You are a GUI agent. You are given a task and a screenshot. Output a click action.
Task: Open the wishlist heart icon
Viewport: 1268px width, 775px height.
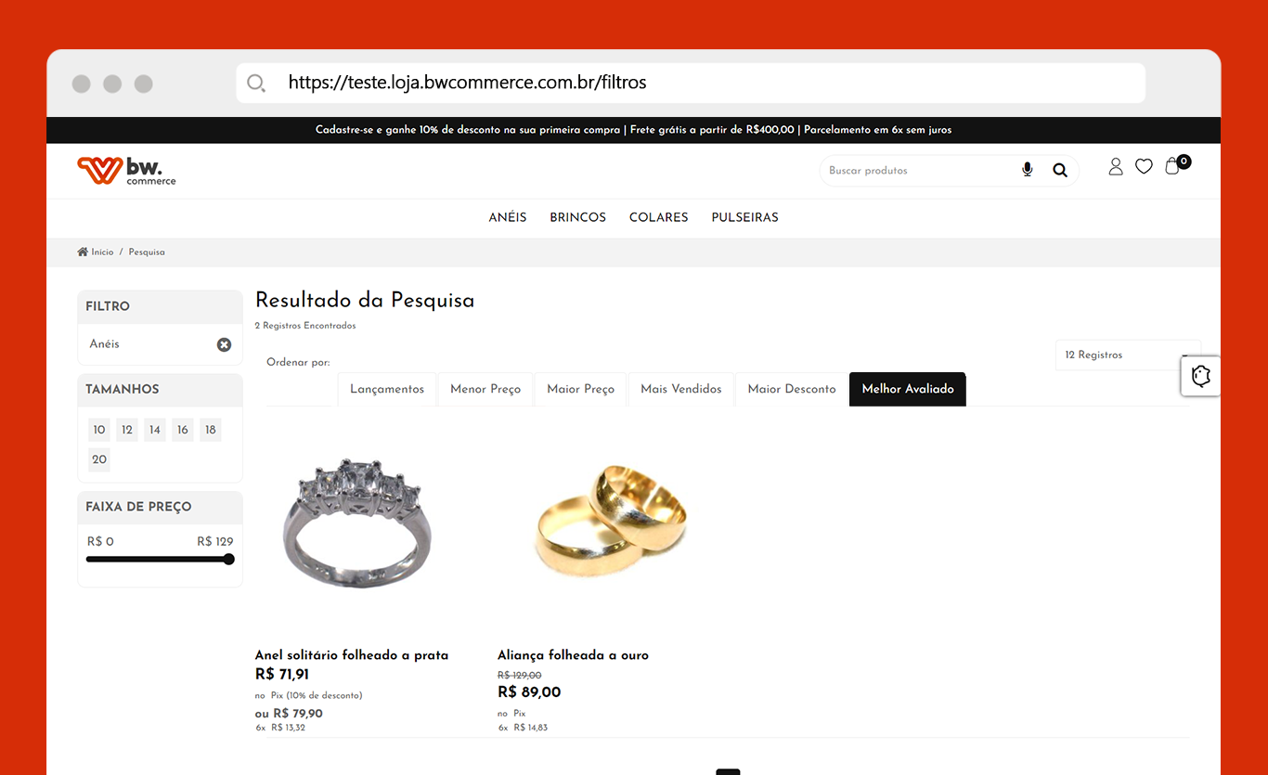(1144, 166)
